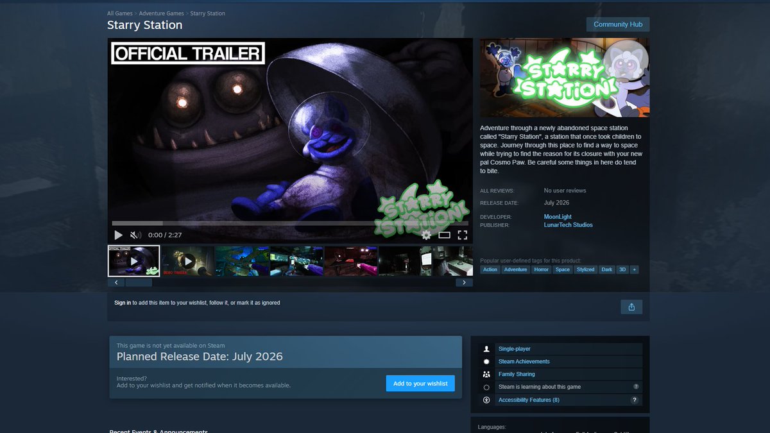
Task: Unmute the trailer audio speaker icon
Action: [x=135, y=235]
